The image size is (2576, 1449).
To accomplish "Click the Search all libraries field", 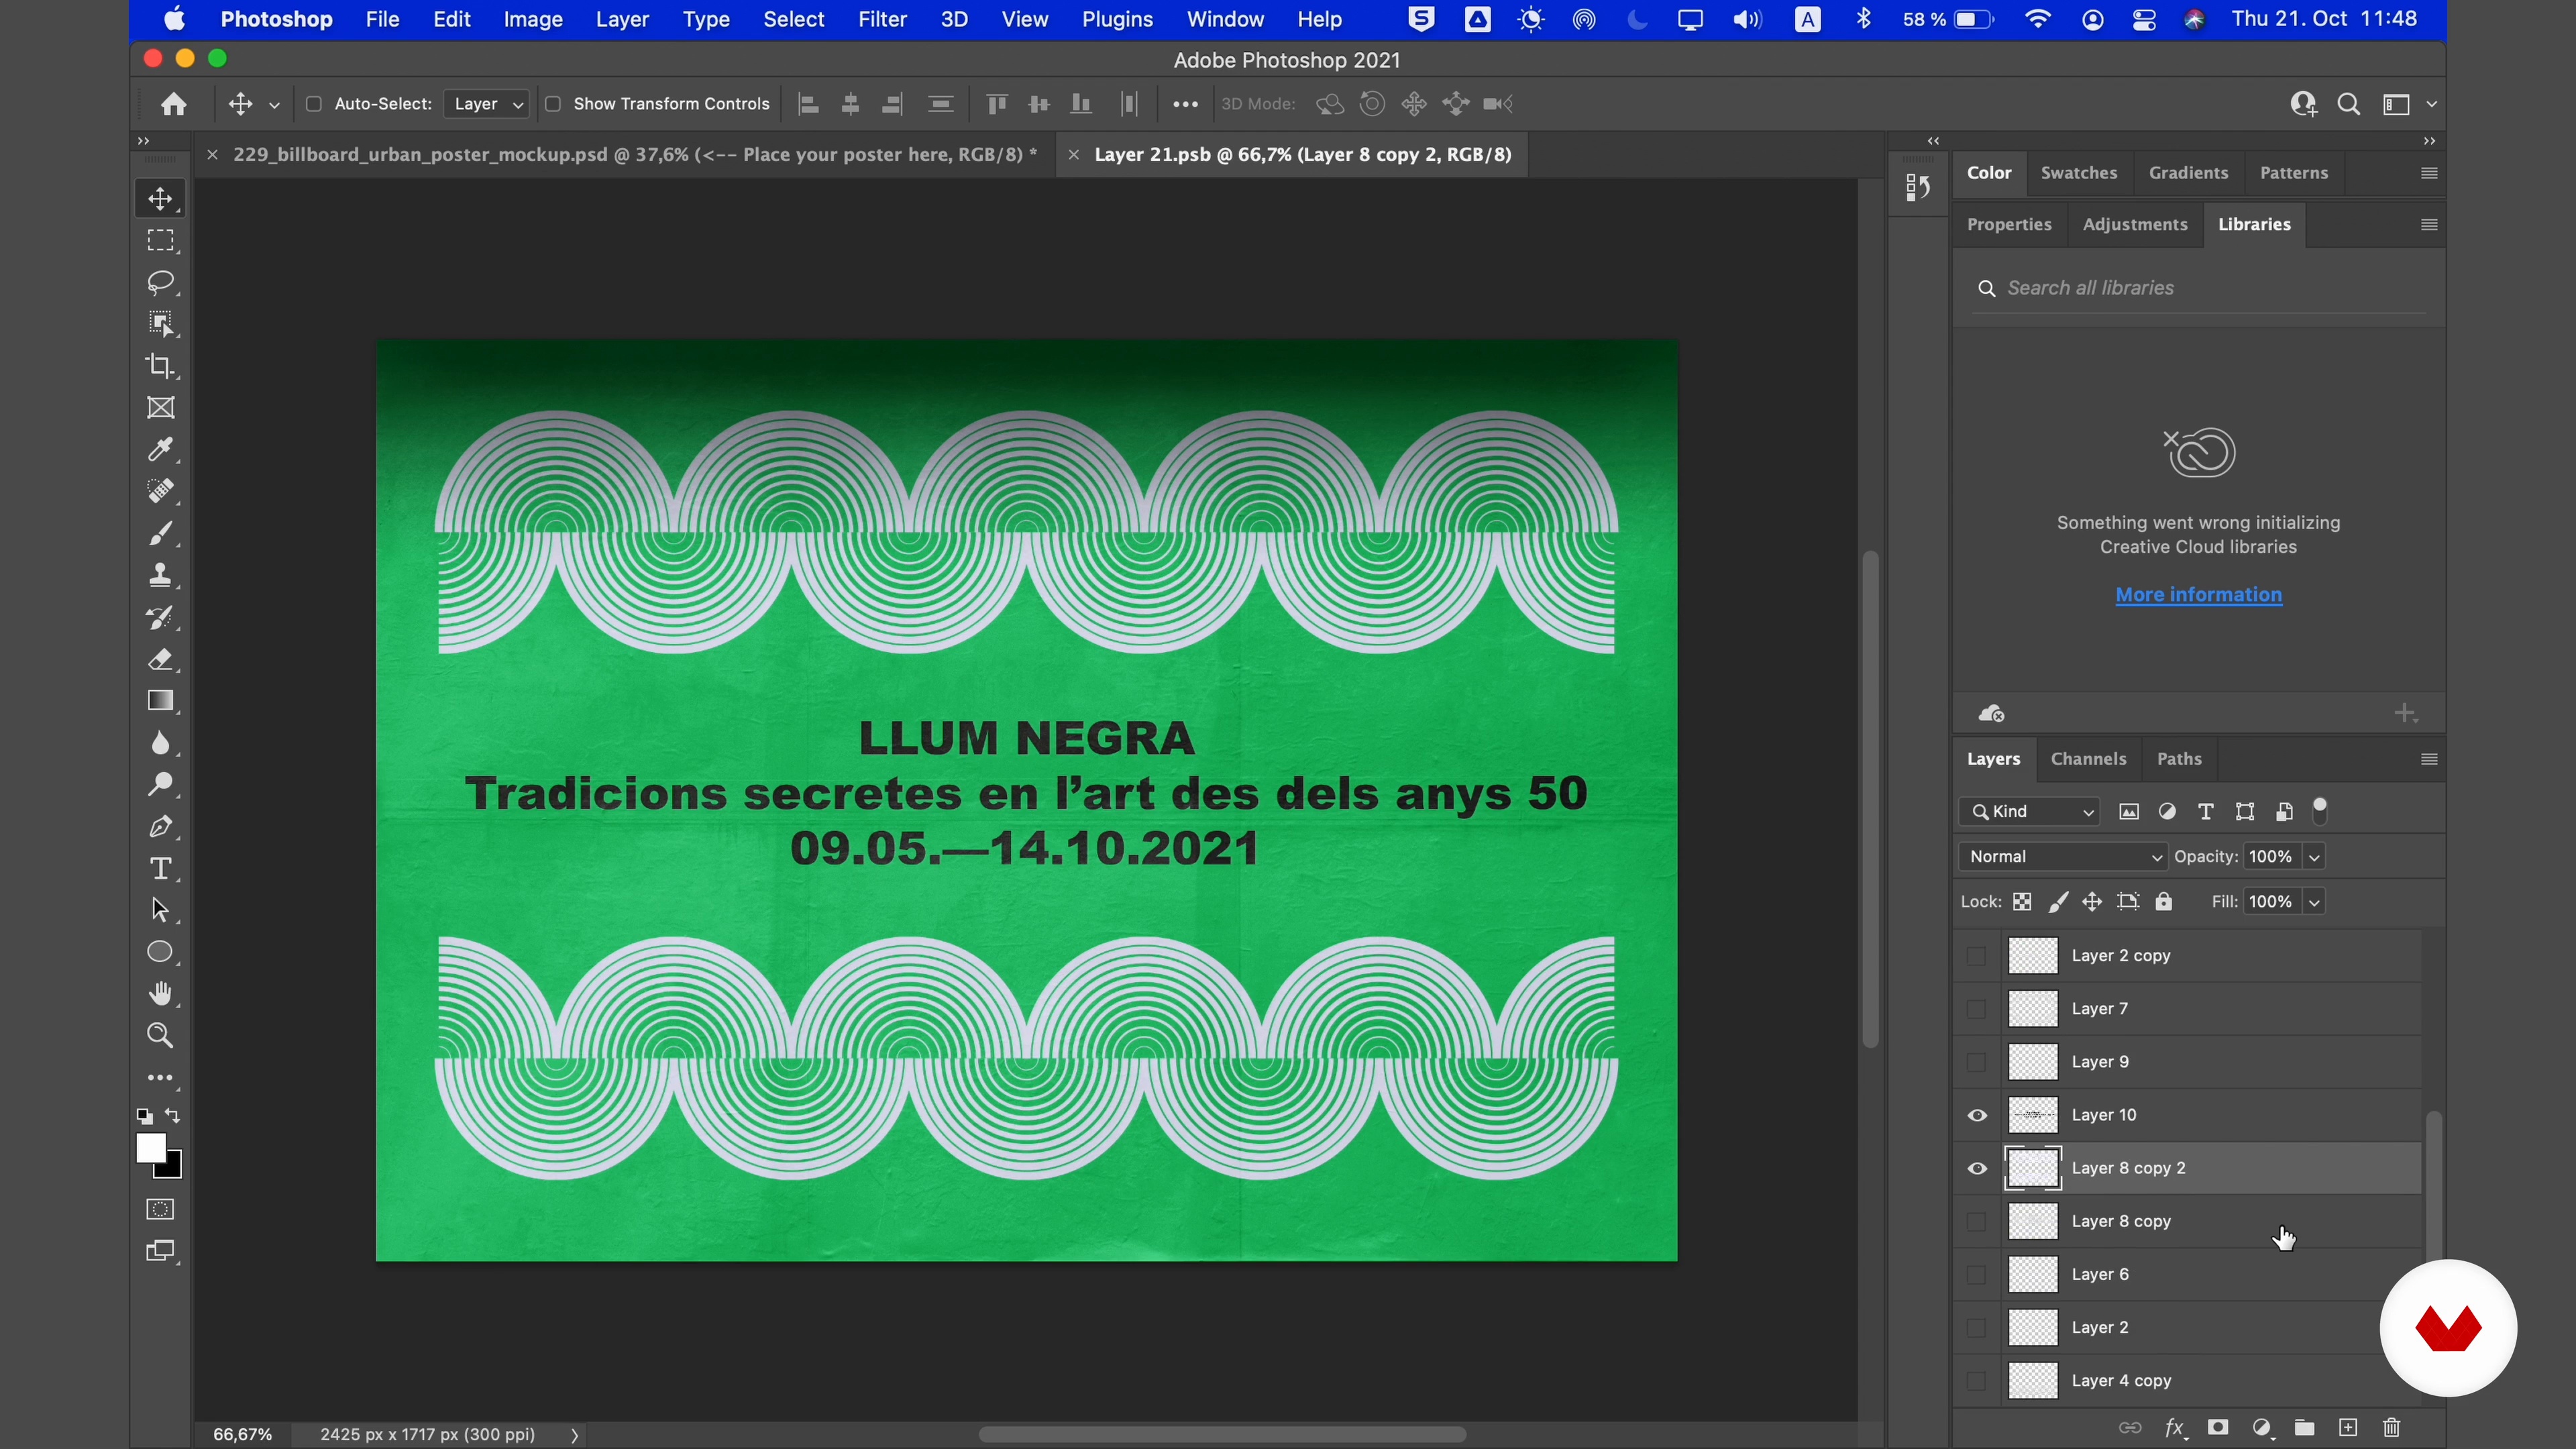I will click(2199, 288).
